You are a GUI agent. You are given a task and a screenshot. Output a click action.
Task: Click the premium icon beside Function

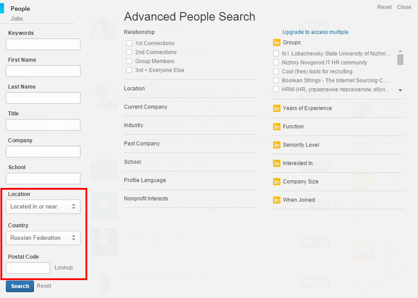pyautogui.click(x=277, y=127)
